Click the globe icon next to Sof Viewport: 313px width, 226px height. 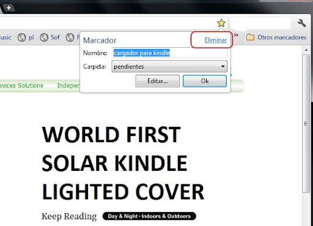pyautogui.click(x=44, y=37)
